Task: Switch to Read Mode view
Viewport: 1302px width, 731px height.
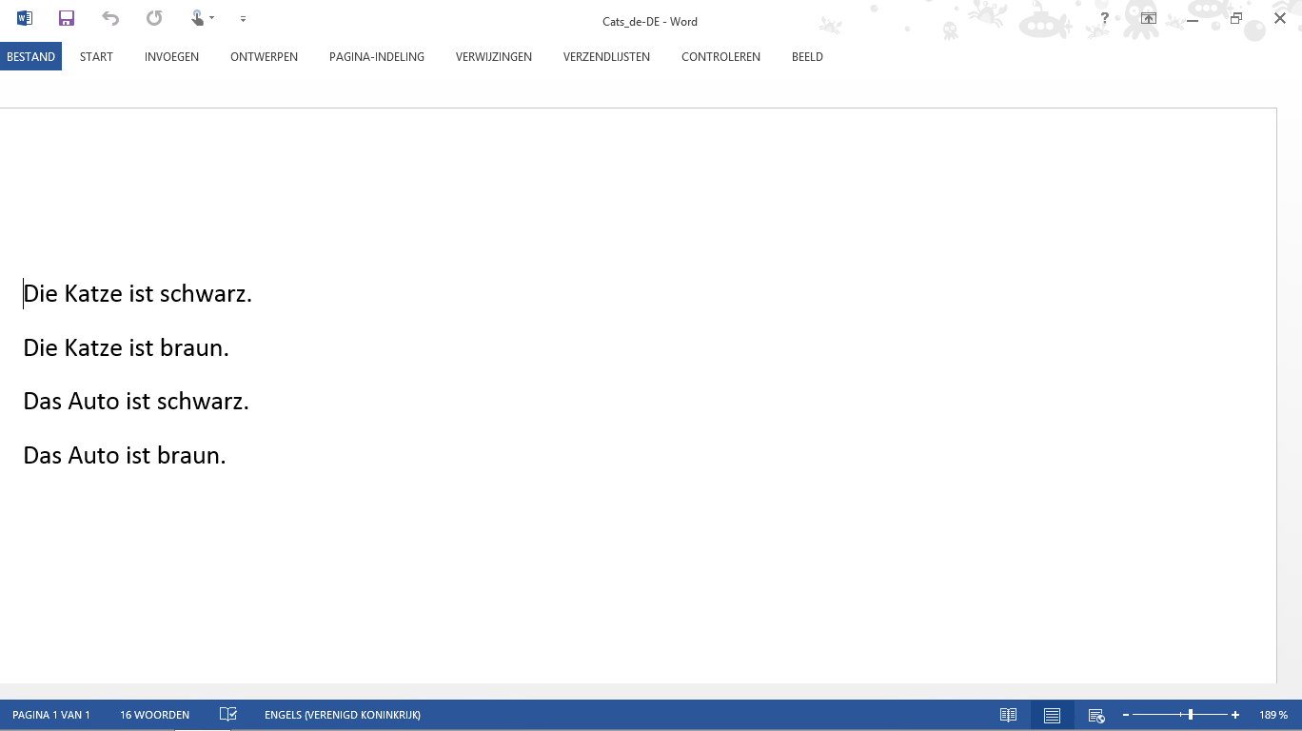Action: pyautogui.click(x=1008, y=715)
